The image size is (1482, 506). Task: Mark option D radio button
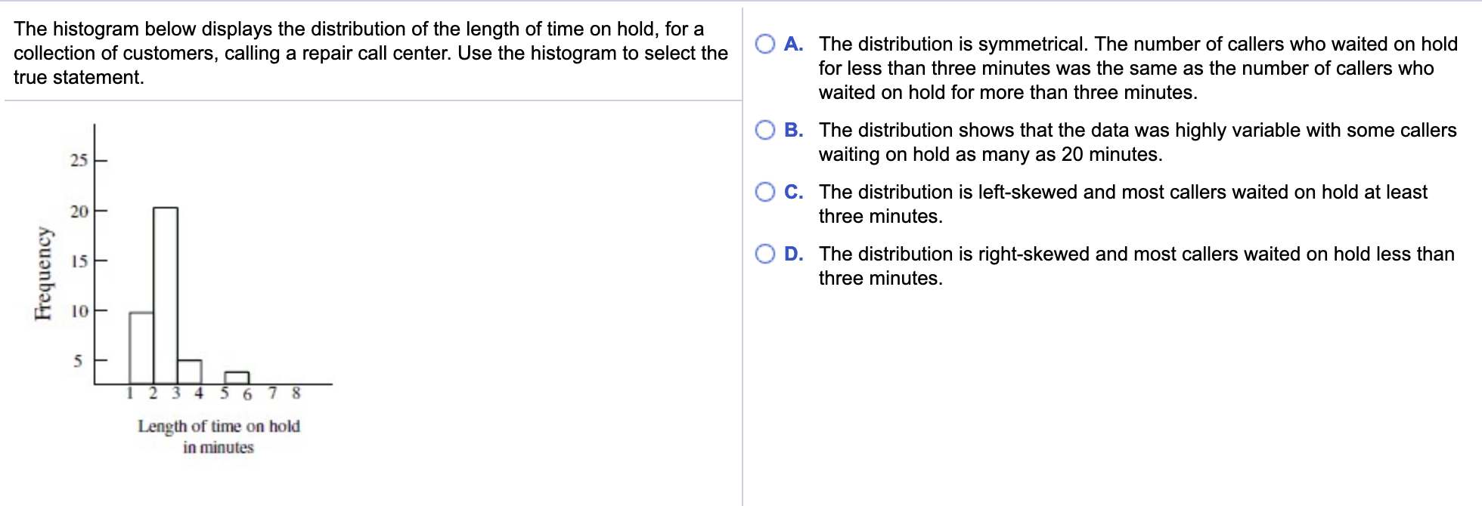765,254
